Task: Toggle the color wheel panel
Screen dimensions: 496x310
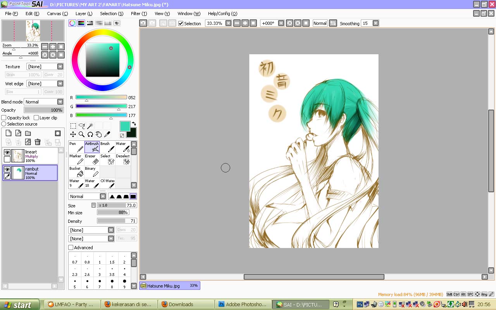Action: (x=72, y=23)
